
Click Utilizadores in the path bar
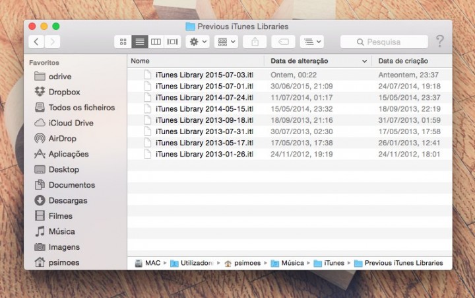(x=192, y=263)
